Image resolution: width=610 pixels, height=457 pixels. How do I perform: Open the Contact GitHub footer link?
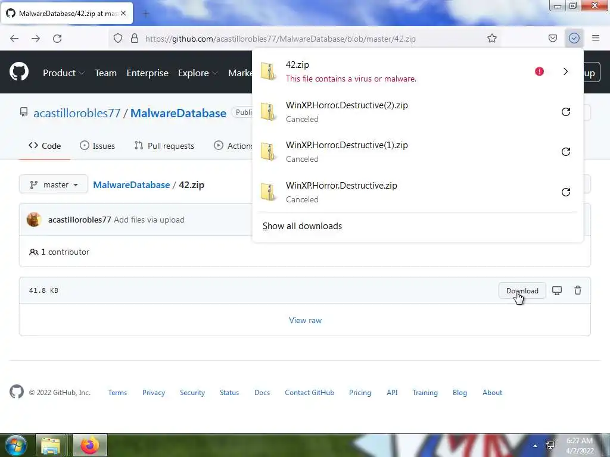click(309, 393)
